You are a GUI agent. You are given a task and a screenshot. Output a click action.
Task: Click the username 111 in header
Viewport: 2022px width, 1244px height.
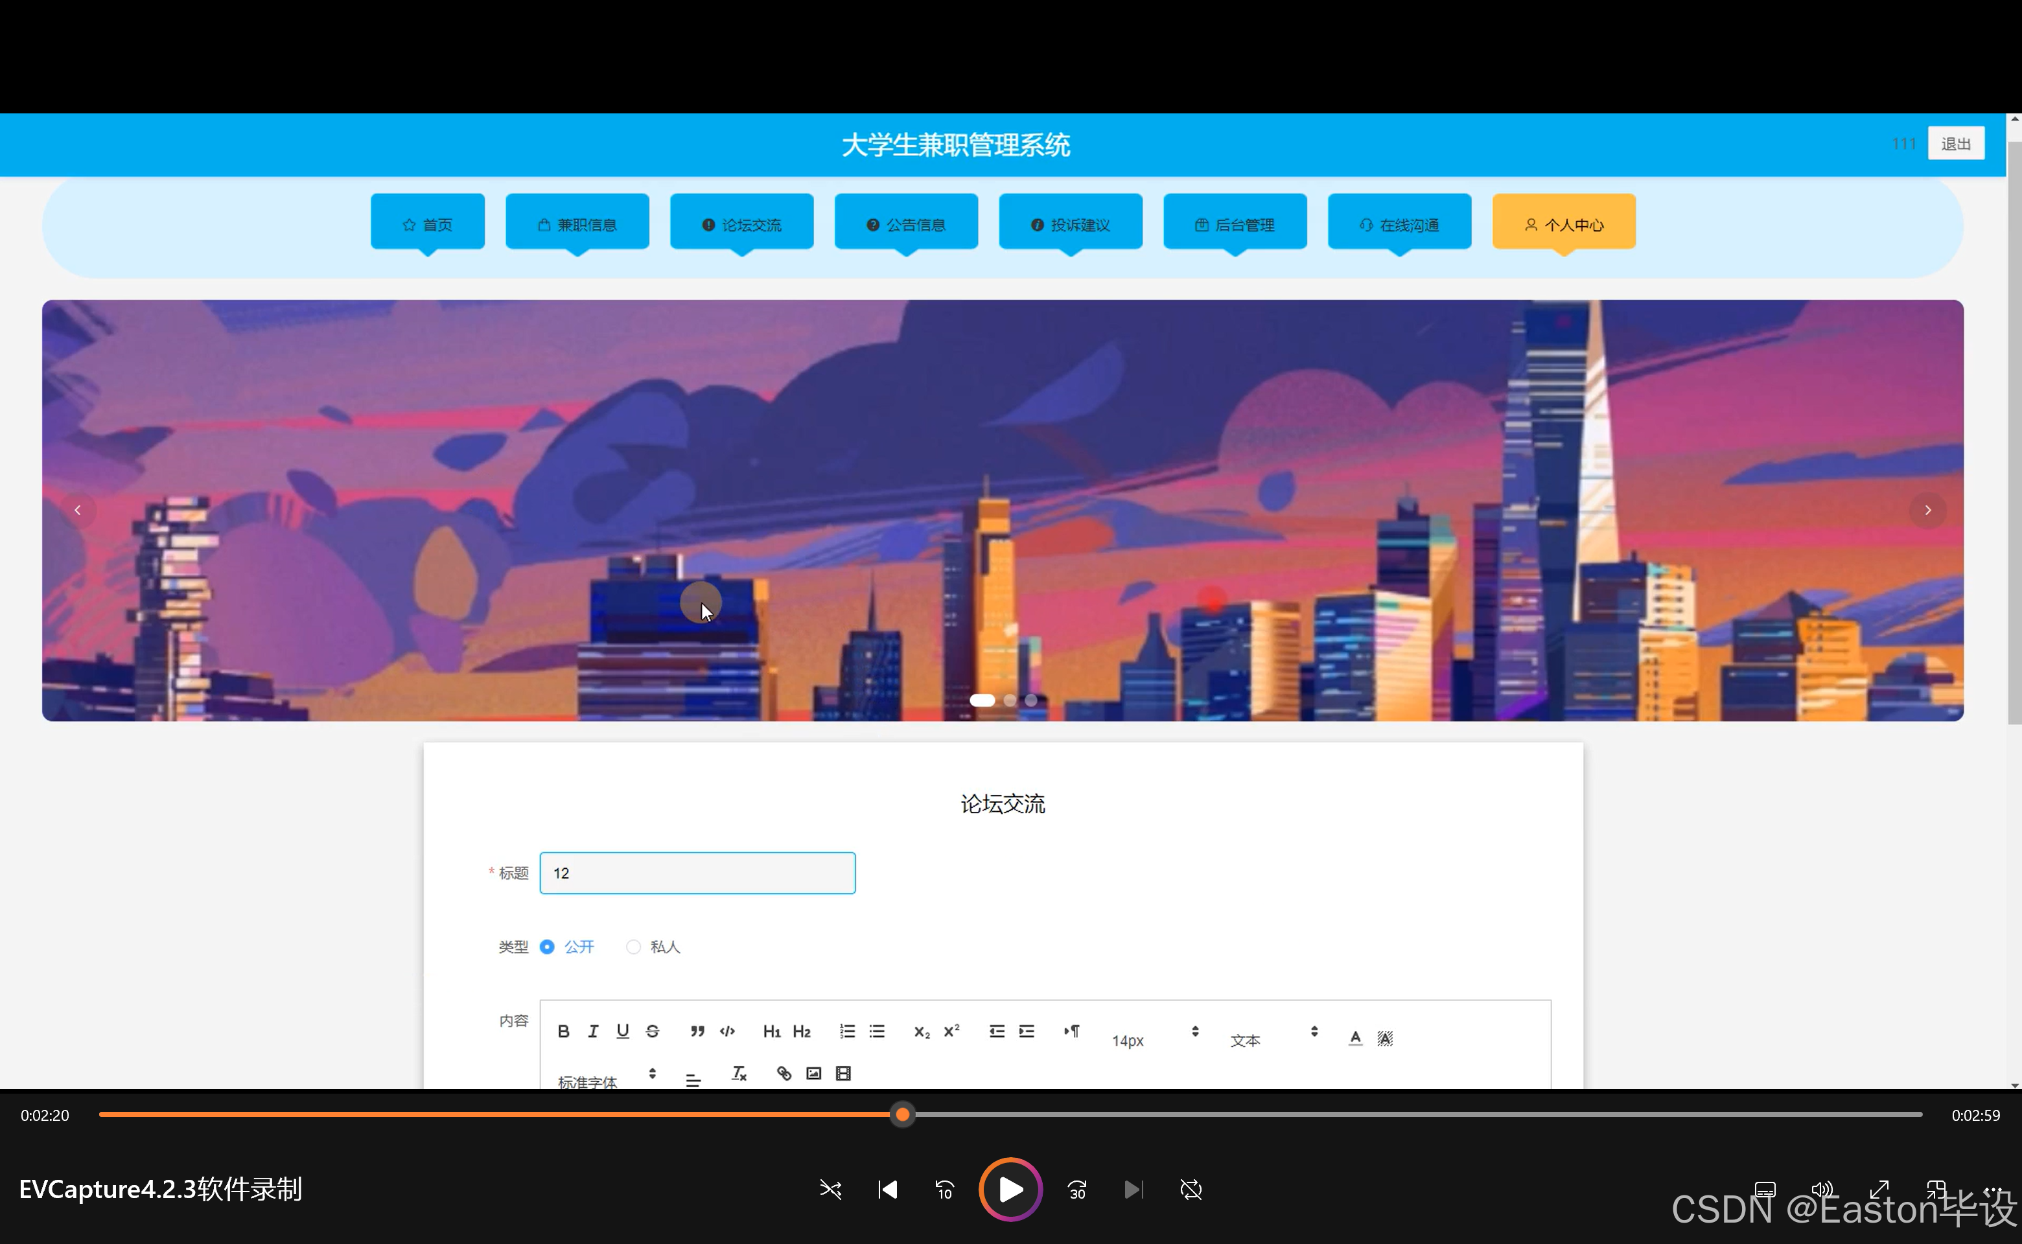point(1903,144)
